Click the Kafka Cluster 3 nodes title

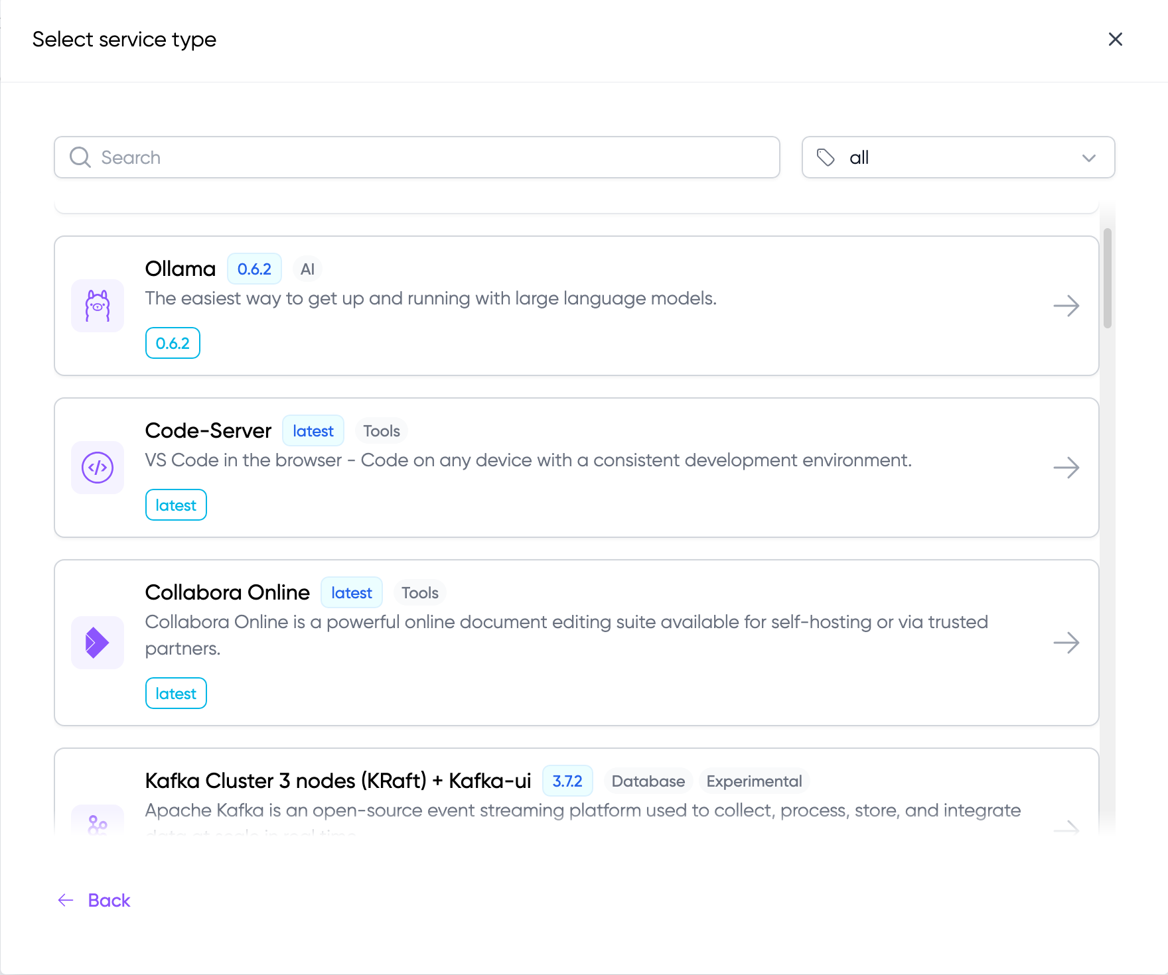click(338, 781)
